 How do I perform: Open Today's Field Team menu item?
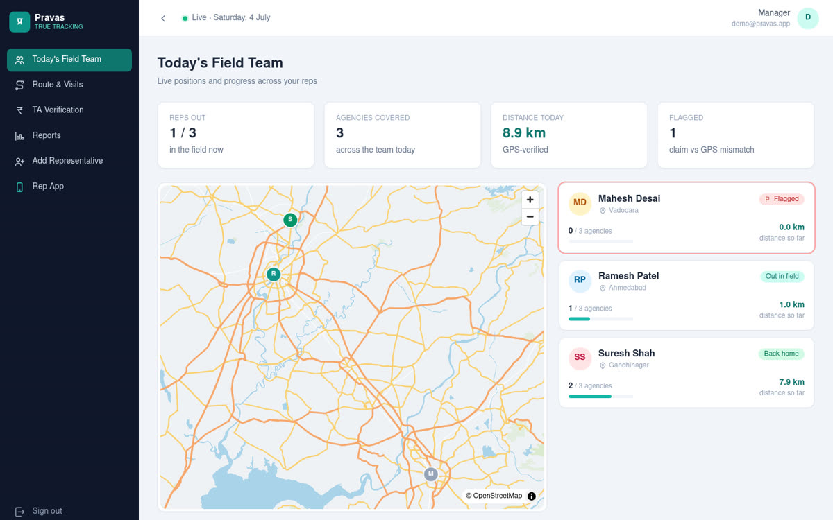pyautogui.click(x=69, y=60)
